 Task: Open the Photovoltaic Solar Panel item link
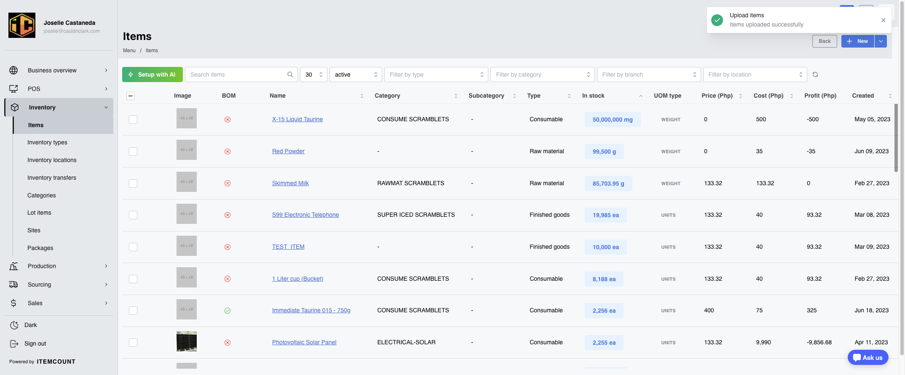pyautogui.click(x=304, y=342)
